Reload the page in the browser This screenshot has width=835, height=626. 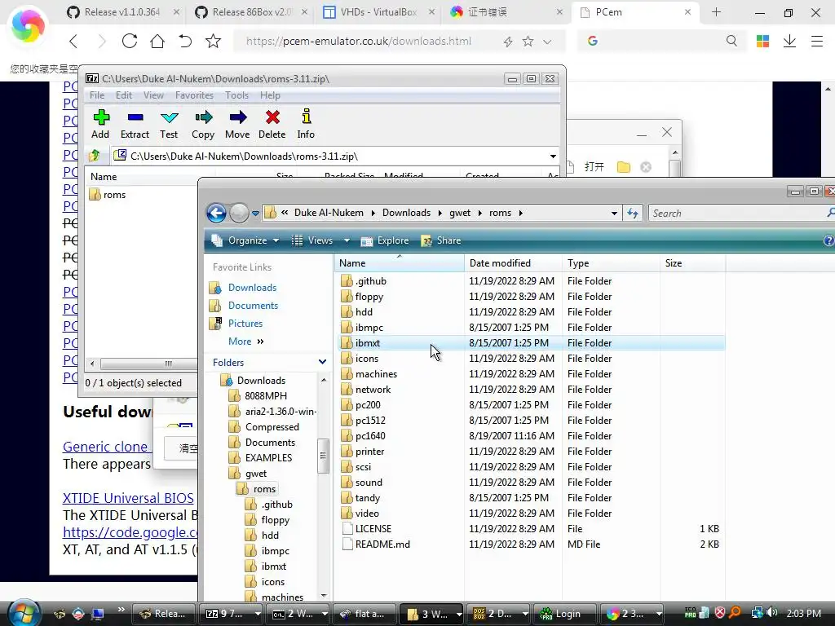[130, 41]
